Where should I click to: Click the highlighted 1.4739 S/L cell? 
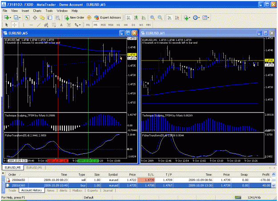pos(146,180)
